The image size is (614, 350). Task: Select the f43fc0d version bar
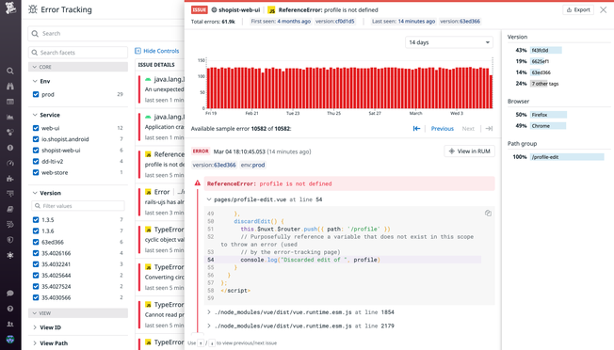tap(546, 50)
